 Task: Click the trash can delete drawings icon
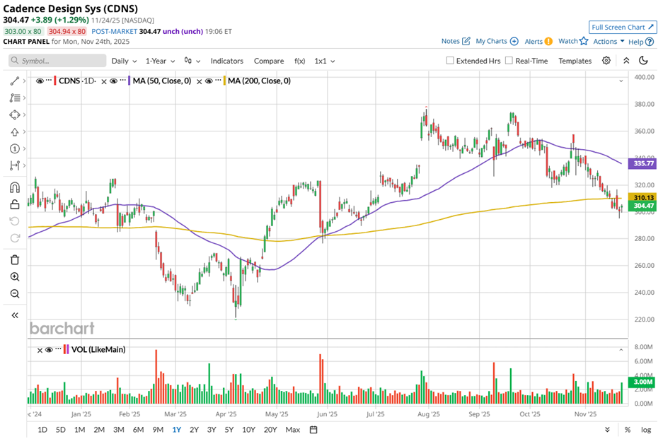pyautogui.click(x=15, y=260)
